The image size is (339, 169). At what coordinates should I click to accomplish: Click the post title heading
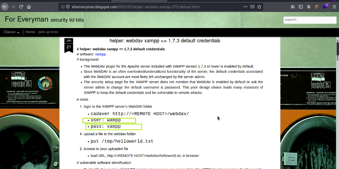click(x=165, y=41)
